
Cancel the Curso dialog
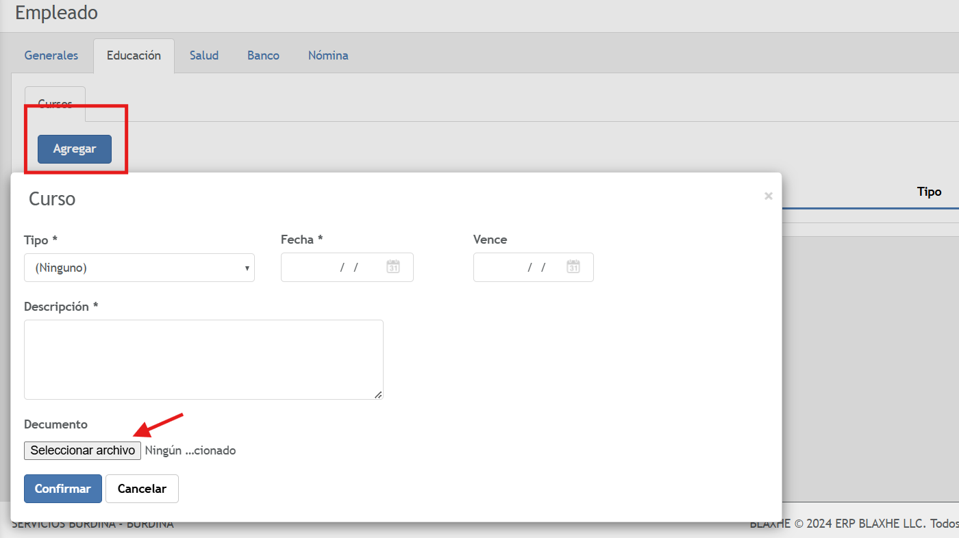(x=142, y=489)
